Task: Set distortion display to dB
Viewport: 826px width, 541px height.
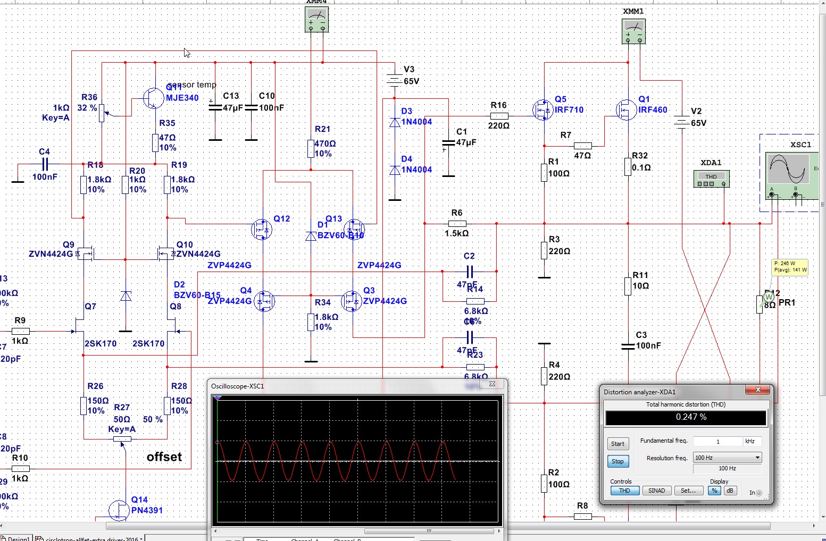Action: [730, 491]
